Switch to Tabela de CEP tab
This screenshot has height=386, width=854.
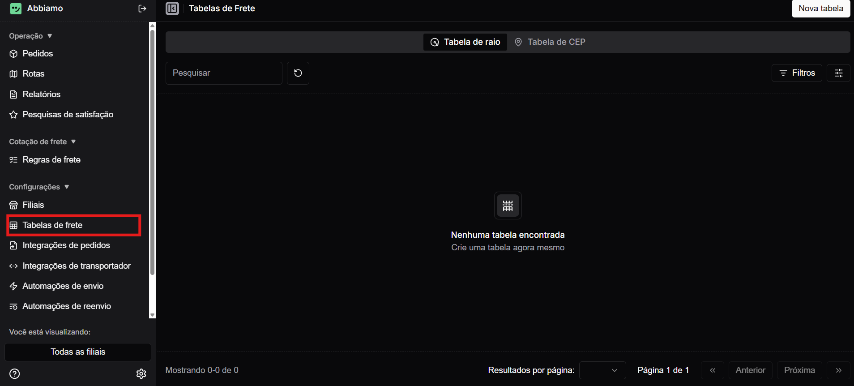click(x=550, y=42)
